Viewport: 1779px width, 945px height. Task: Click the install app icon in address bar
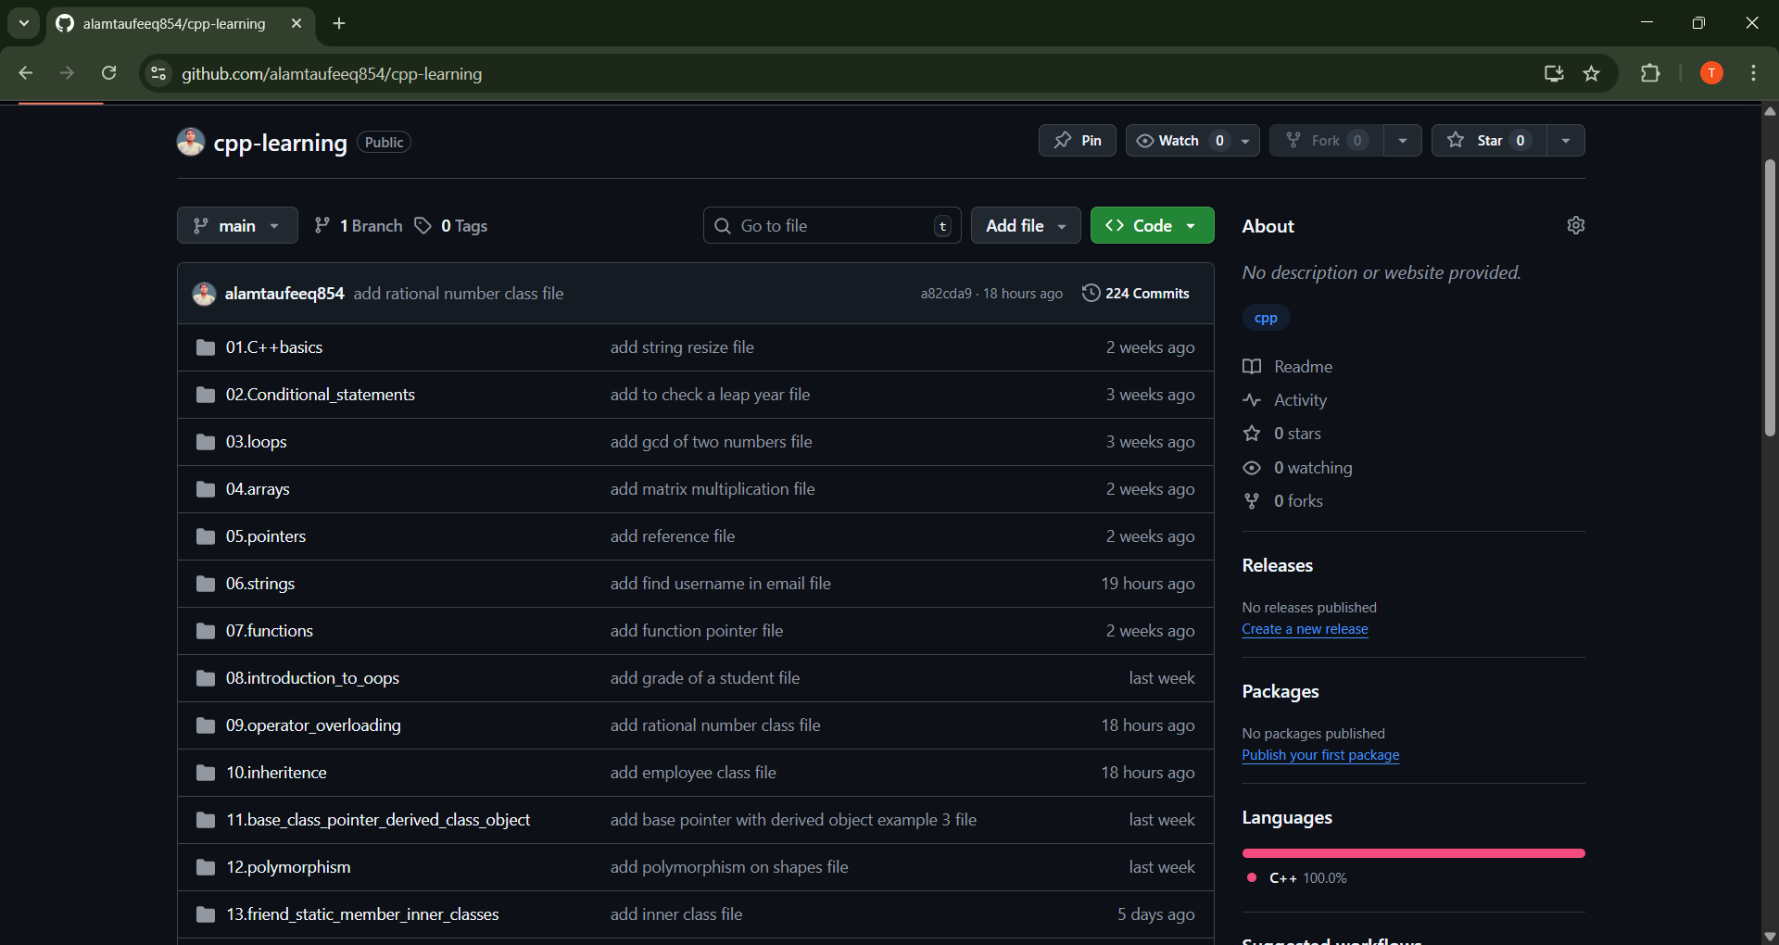1554,74
